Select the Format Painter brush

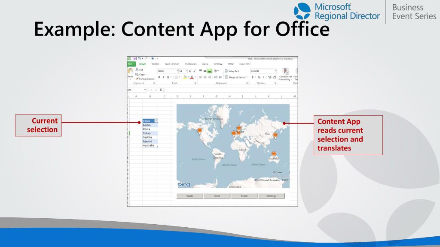[137, 79]
